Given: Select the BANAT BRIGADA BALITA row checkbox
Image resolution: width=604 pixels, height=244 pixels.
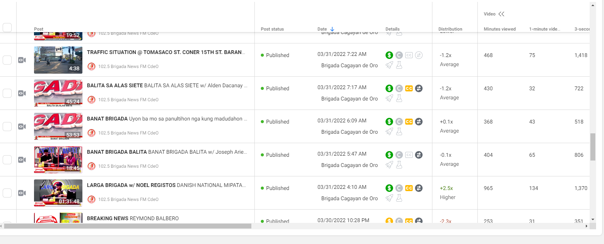Looking at the screenshot, I should (x=7, y=160).
